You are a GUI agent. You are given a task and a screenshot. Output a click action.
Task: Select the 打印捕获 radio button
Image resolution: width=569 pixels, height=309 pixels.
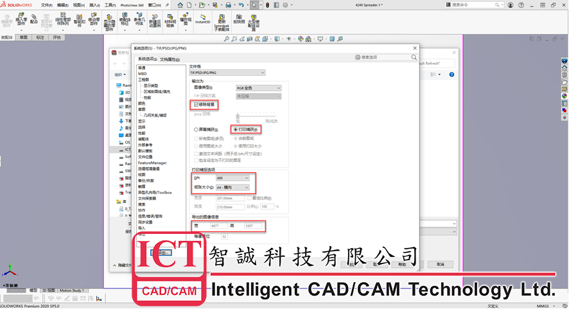(236, 130)
